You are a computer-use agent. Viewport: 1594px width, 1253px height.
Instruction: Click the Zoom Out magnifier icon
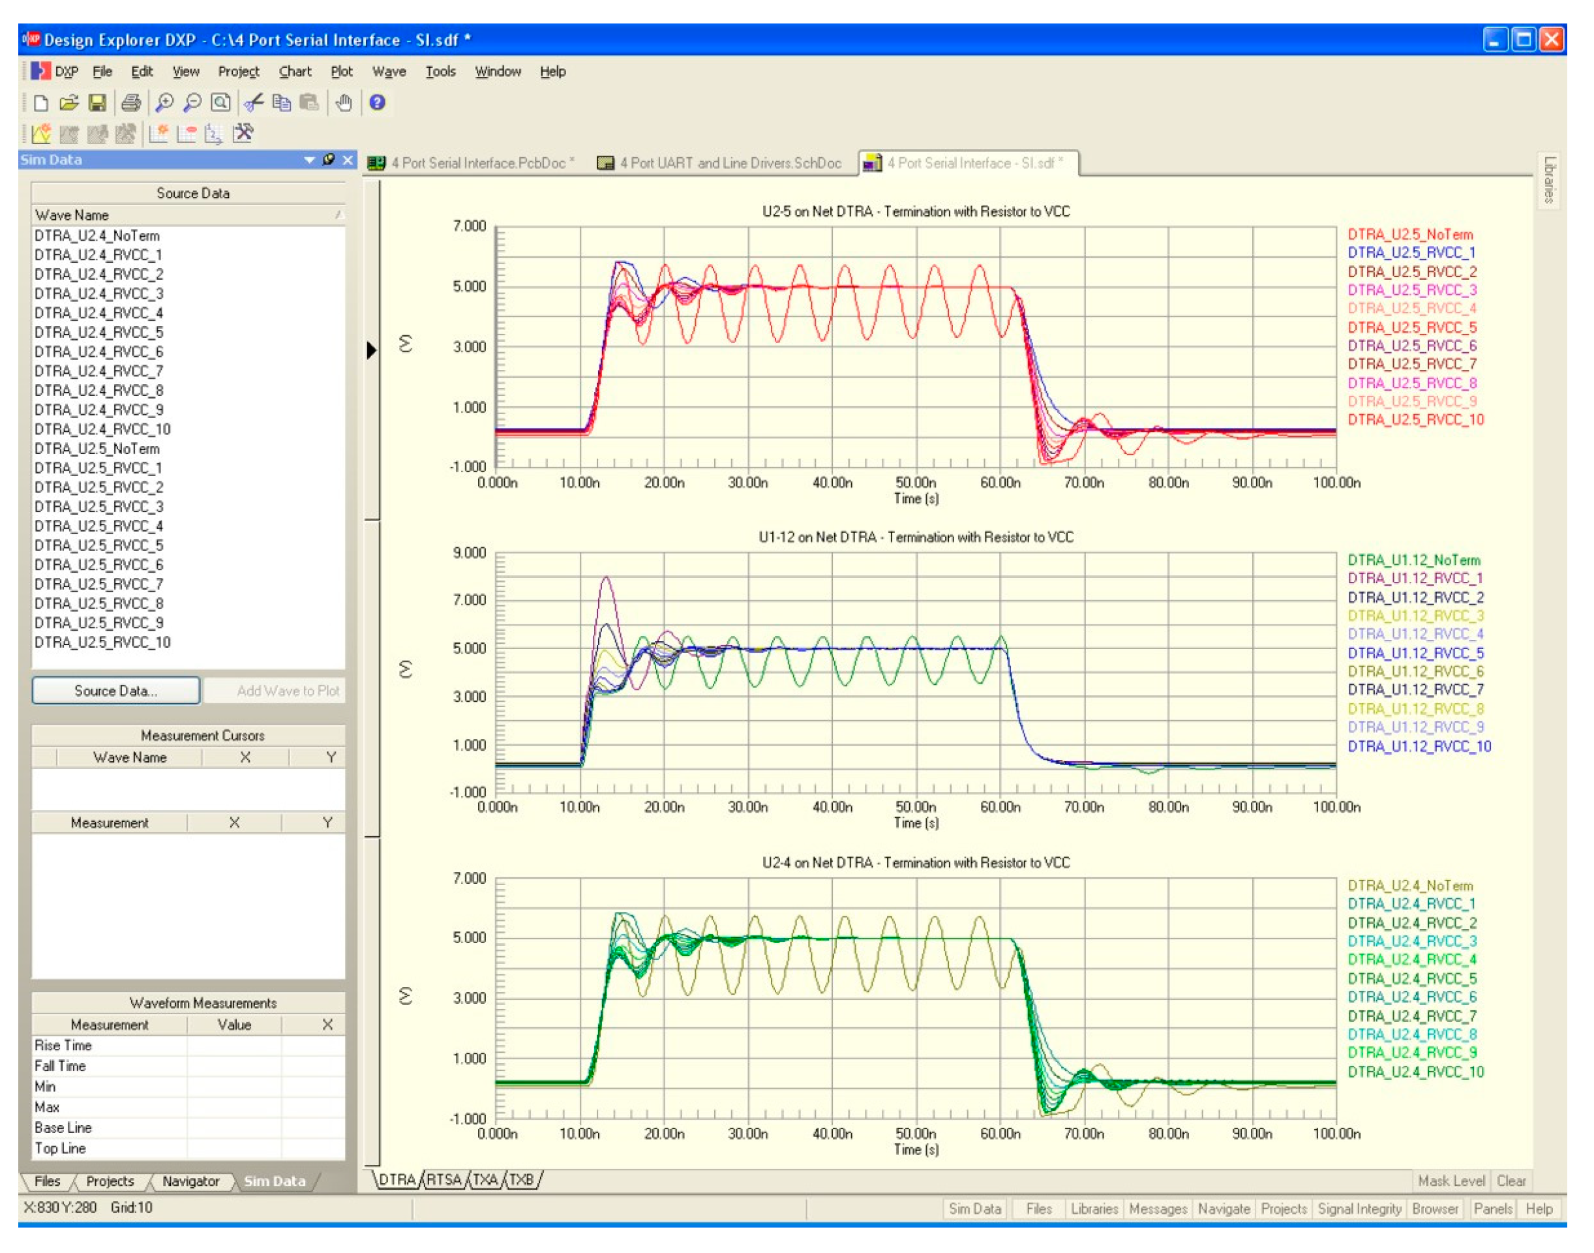point(192,102)
